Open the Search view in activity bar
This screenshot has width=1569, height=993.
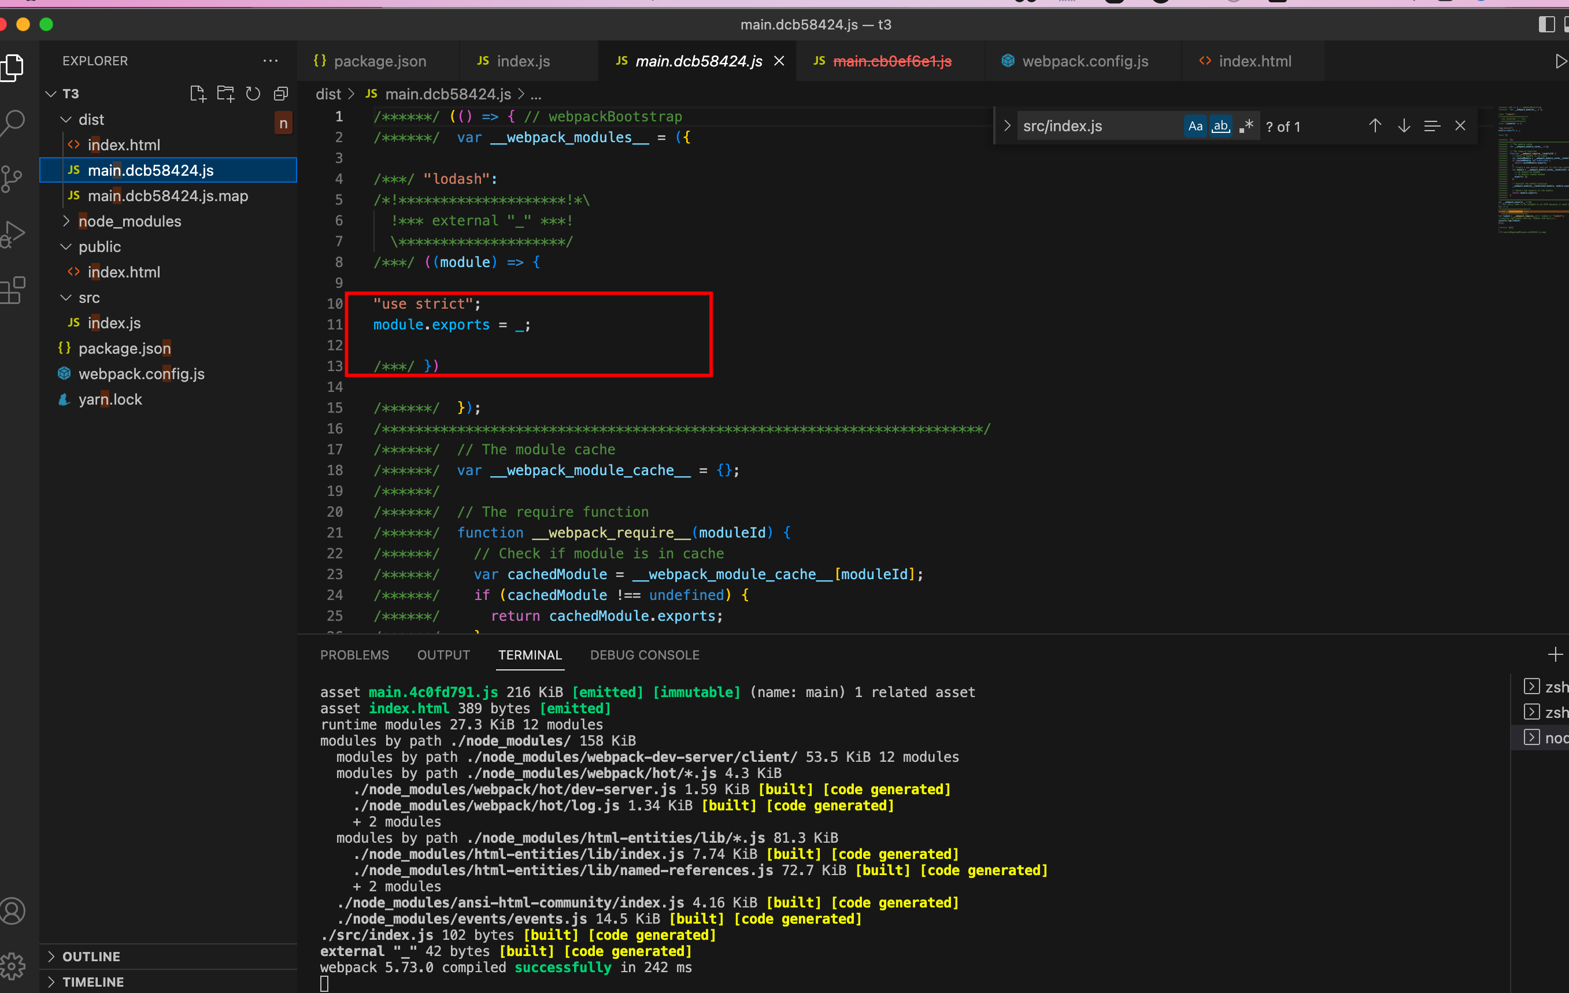point(12,123)
